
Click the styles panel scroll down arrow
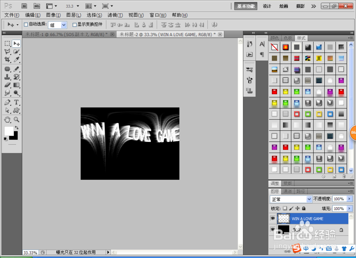pos(351,170)
